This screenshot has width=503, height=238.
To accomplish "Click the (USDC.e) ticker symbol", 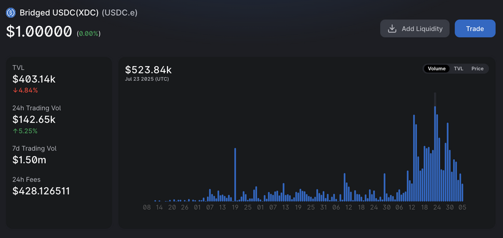I will tap(119, 12).
